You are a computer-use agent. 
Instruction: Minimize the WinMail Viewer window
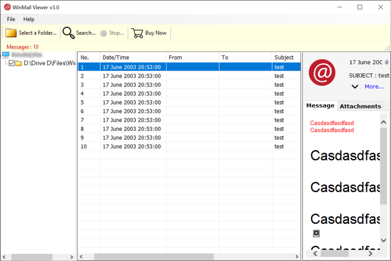pyautogui.click(x=339, y=7)
